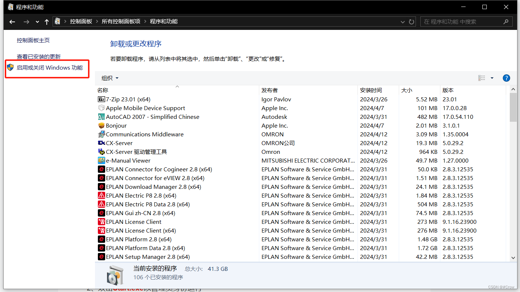Click the 控制面板 breadcrumb
The image size is (520, 292).
81,22
